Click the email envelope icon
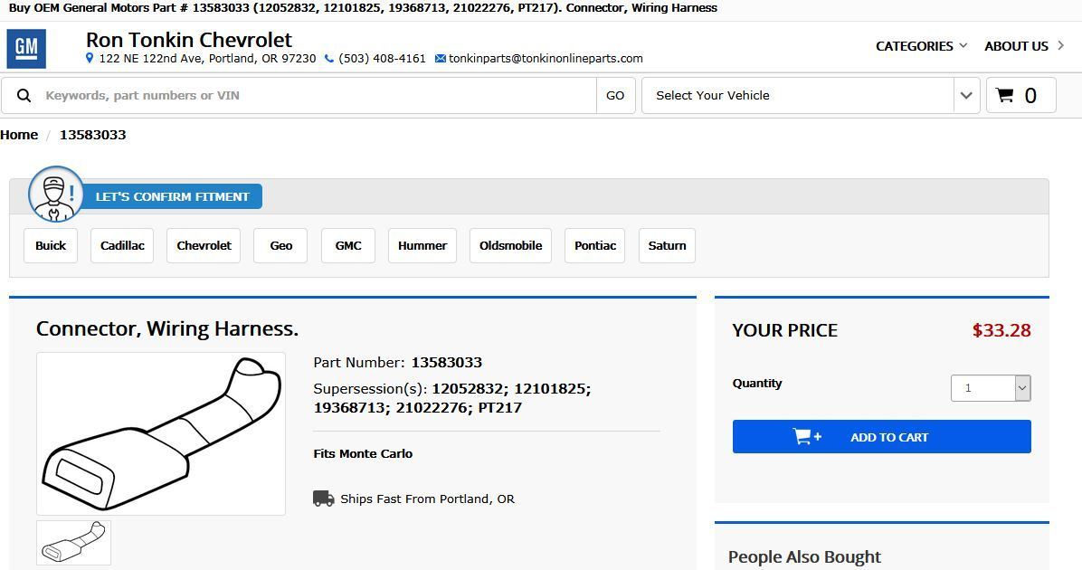Viewport: 1082px width, 570px height. click(x=441, y=59)
